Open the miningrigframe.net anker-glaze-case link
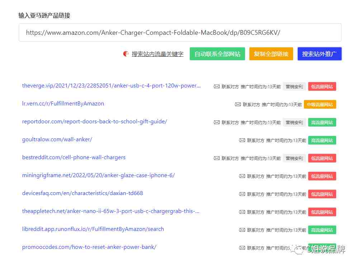 (x=98, y=175)
